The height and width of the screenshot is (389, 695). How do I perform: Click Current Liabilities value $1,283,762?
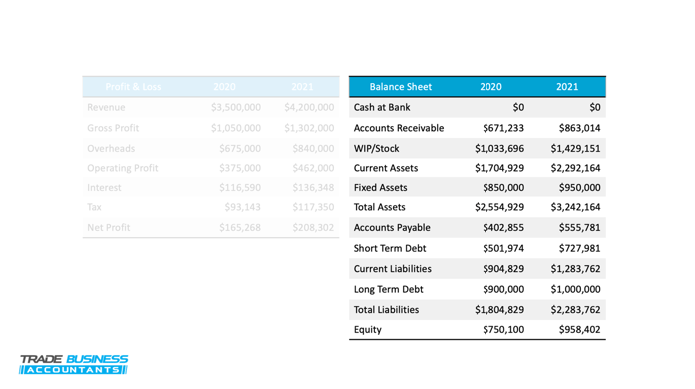coord(575,269)
